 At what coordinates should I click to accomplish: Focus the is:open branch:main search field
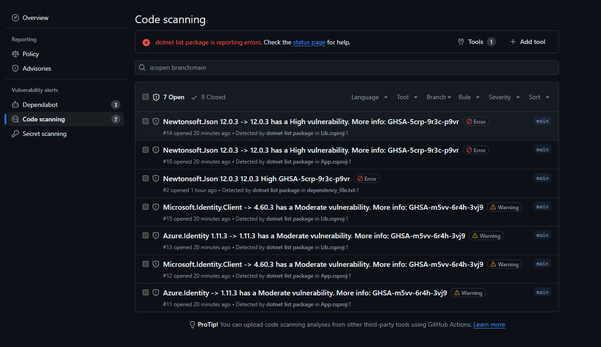click(x=346, y=67)
